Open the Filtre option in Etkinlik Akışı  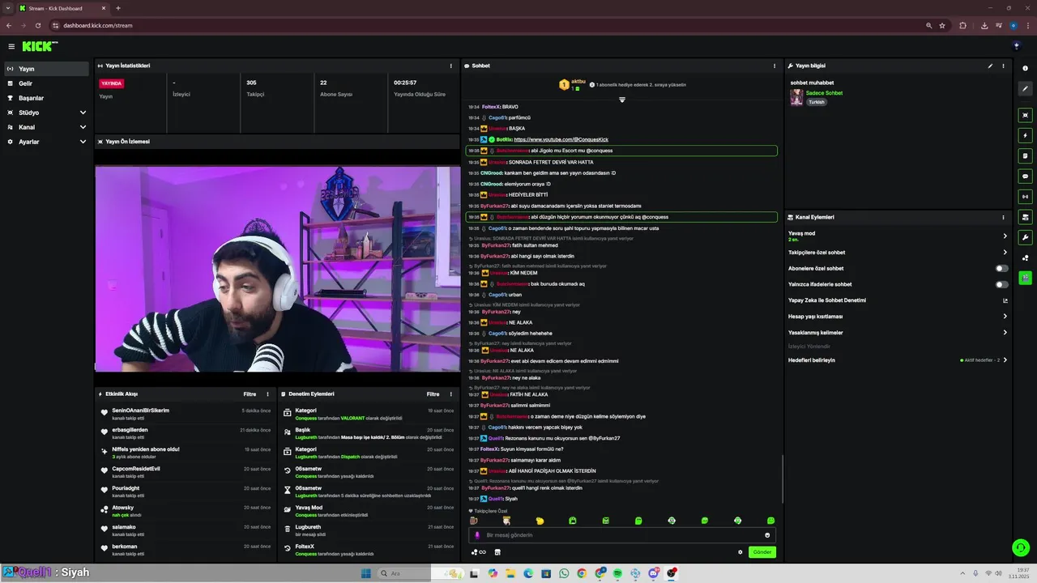[x=250, y=394]
